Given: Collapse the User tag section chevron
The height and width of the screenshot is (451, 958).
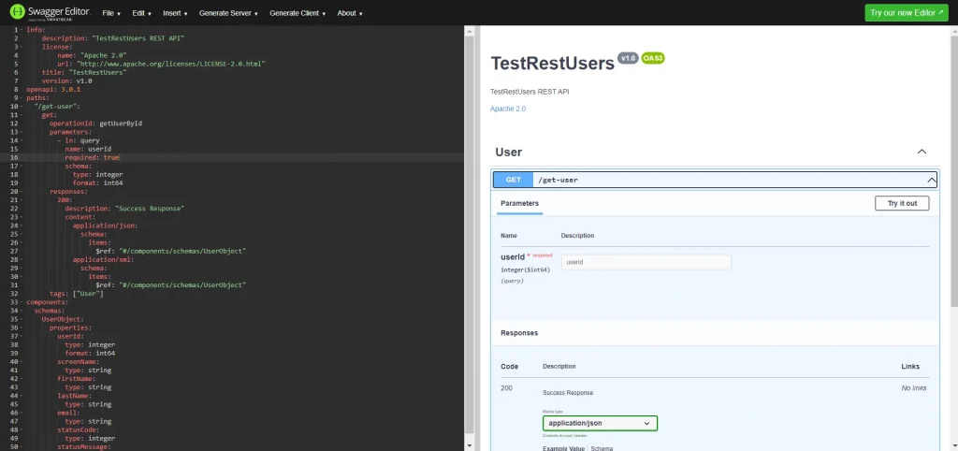Looking at the screenshot, I should 922,152.
